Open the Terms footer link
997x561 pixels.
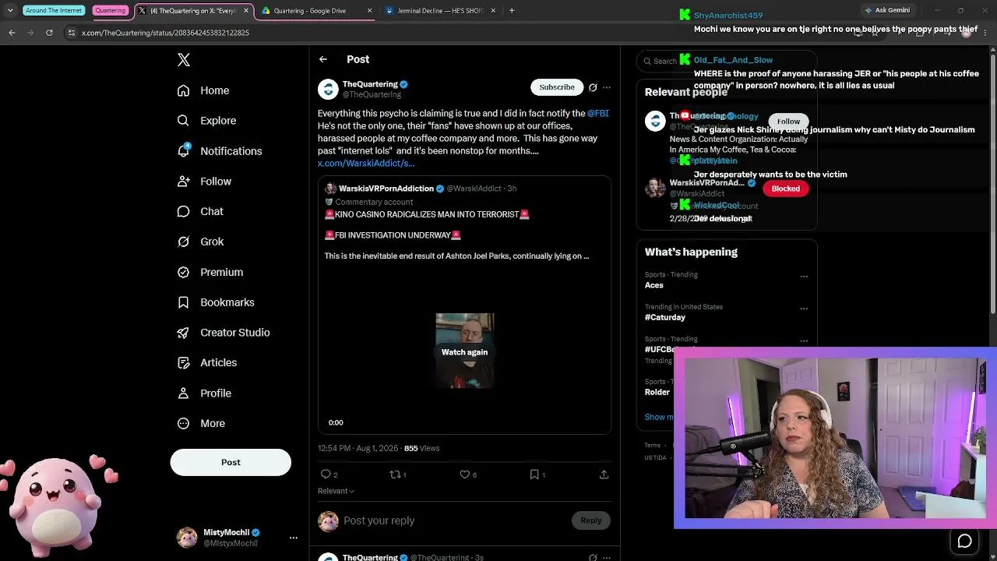click(652, 446)
